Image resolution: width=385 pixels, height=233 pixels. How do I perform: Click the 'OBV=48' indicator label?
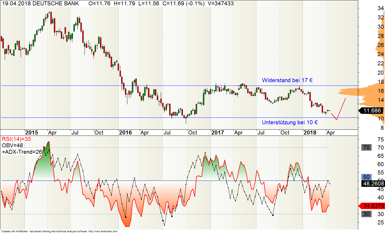[12, 145]
